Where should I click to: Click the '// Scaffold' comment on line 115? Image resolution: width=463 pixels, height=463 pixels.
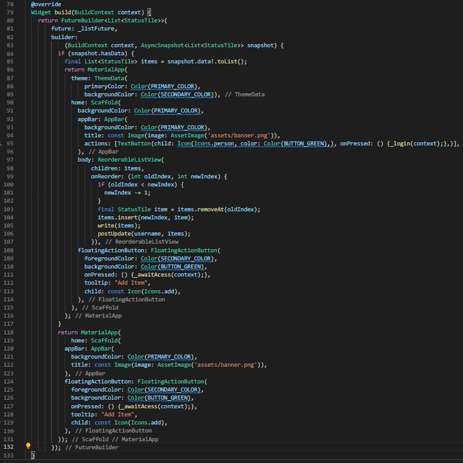pyautogui.click(x=100, y=308)
